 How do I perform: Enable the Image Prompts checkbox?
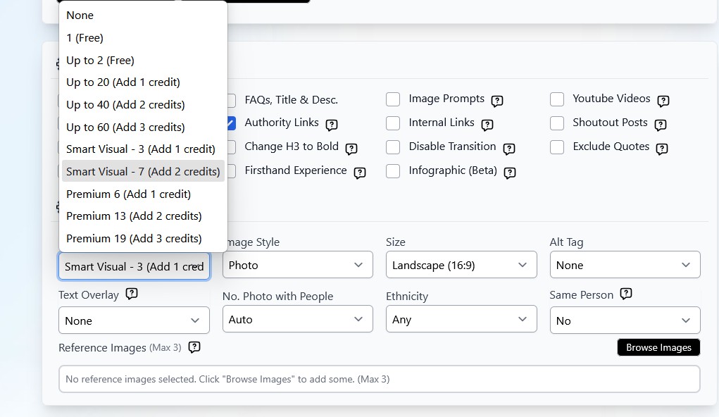[393, 99]
